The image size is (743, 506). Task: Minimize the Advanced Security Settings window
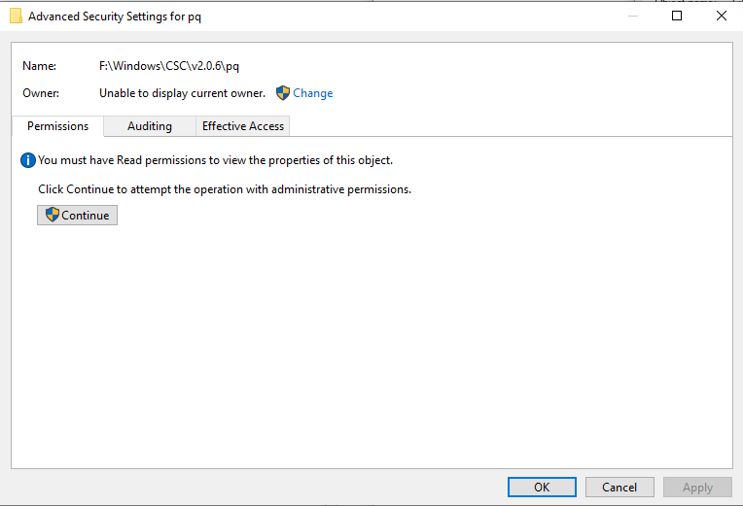point(632,16)
